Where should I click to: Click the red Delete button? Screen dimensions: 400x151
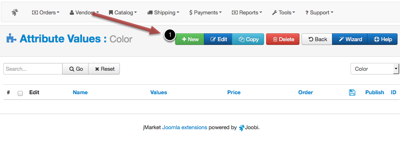[x=283, y=39]
